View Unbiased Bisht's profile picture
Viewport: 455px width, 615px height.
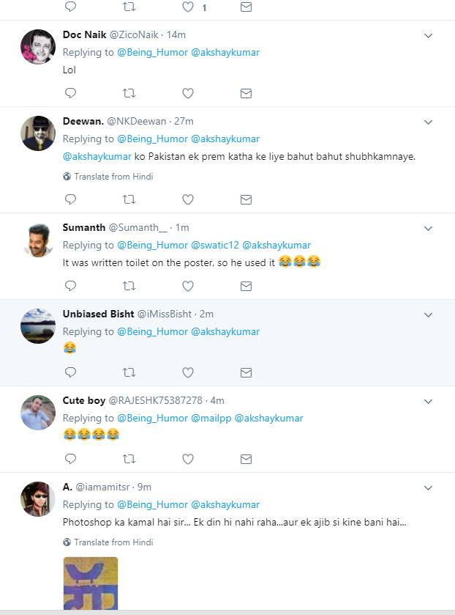(x=38, y=326)
